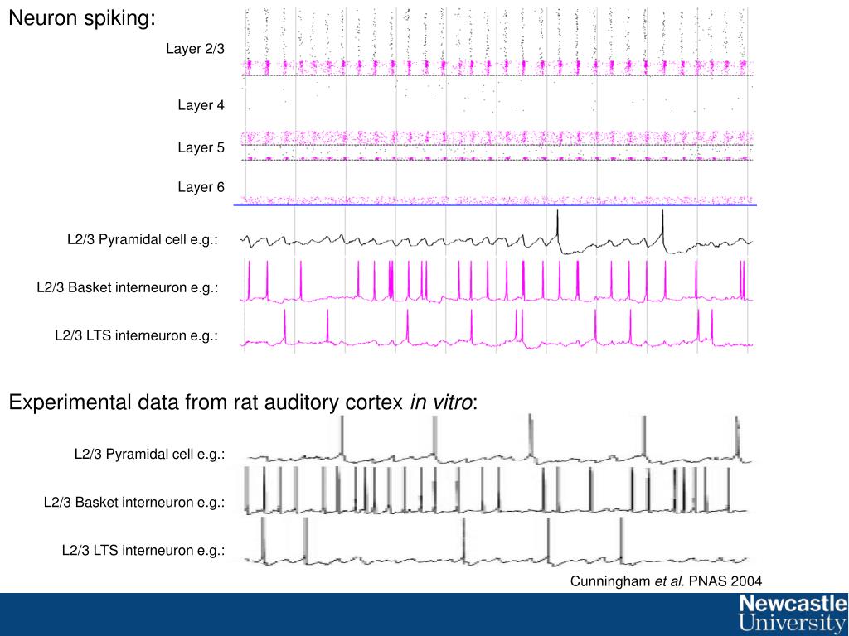Image resolution: width=849 pixels, height=636 pixels.
Task: Click the simulated magenta 'L2/3 LTS interneuron e.g.:' label
Action: pyautogui.click(x=137, y=335)
